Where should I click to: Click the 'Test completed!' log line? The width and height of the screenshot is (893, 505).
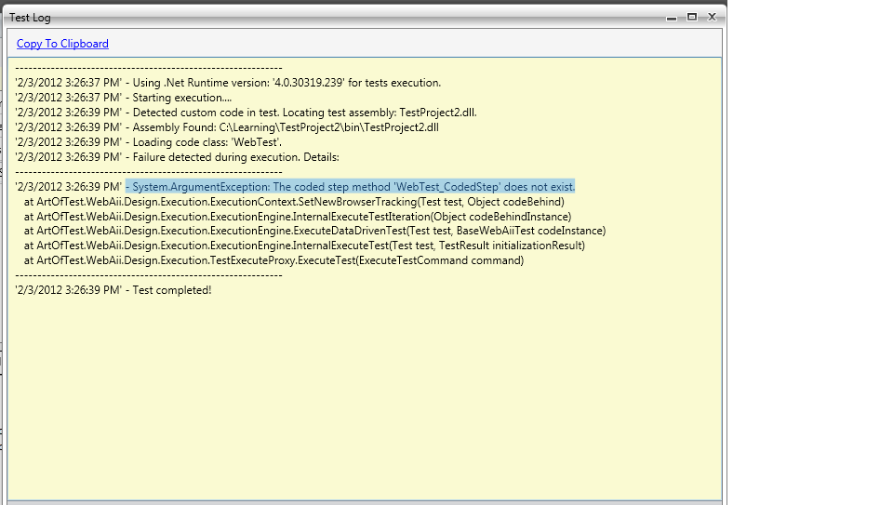(113, 290)
